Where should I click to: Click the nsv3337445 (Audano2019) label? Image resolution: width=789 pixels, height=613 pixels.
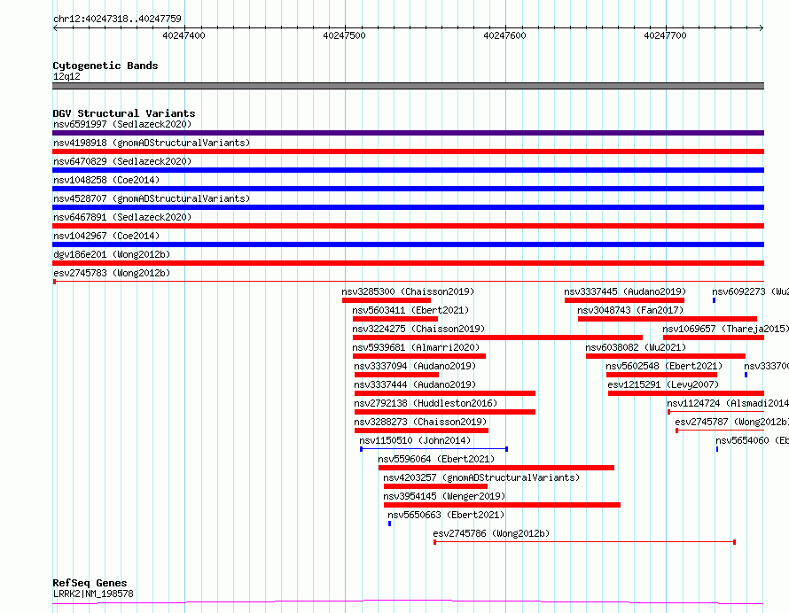point(624,291)
